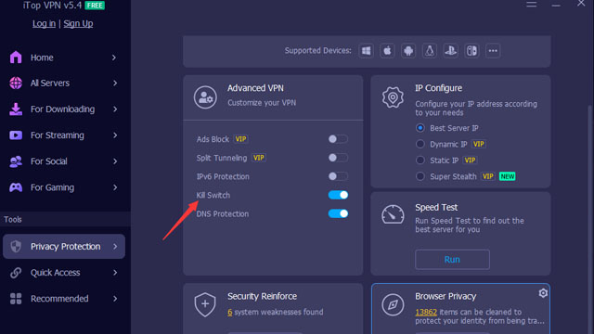Expand the Privacy Protection chevron arrow

(115, 247)
